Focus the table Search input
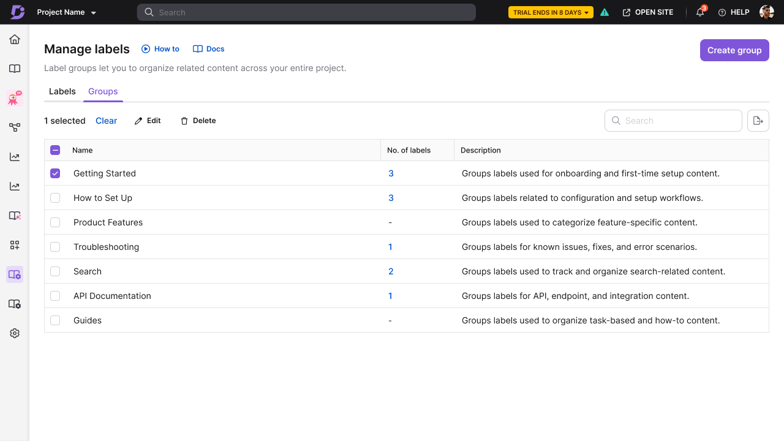784x441 pixels. (673, 121)
